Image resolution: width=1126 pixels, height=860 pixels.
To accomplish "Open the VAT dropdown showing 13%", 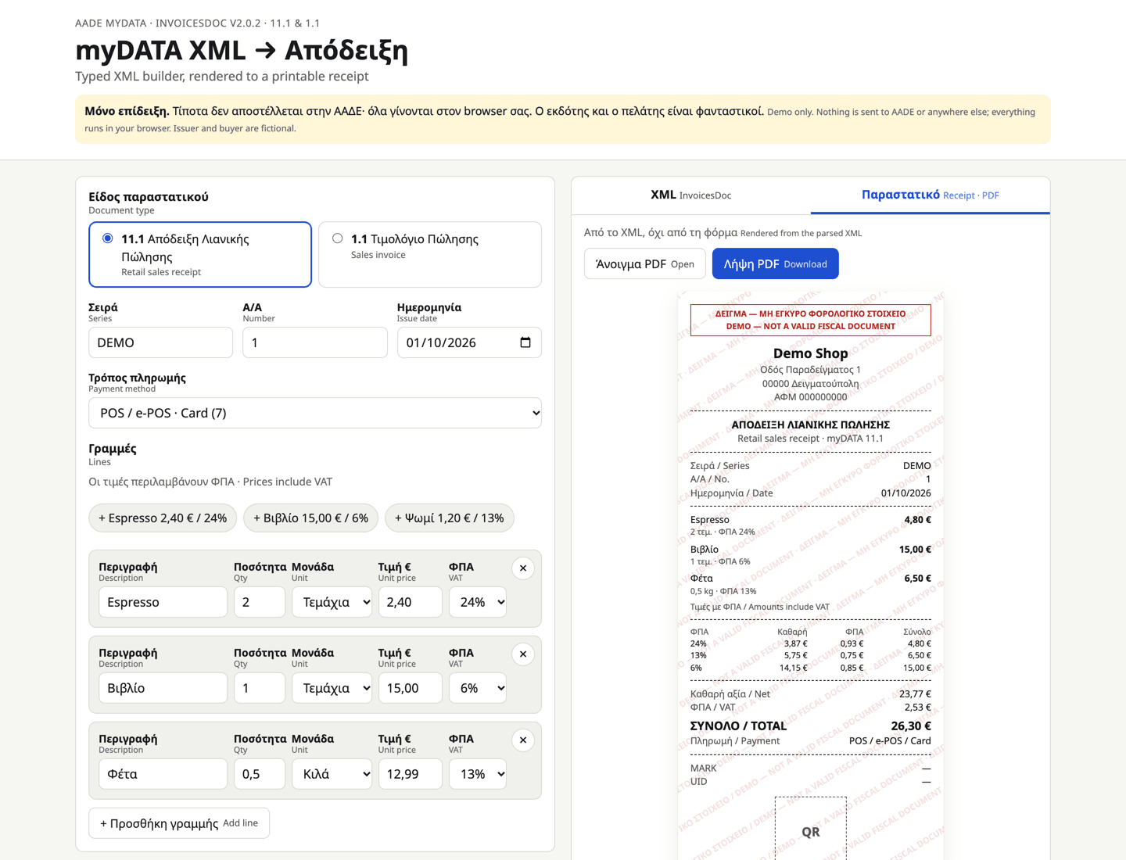I will (x=478, y=774).
